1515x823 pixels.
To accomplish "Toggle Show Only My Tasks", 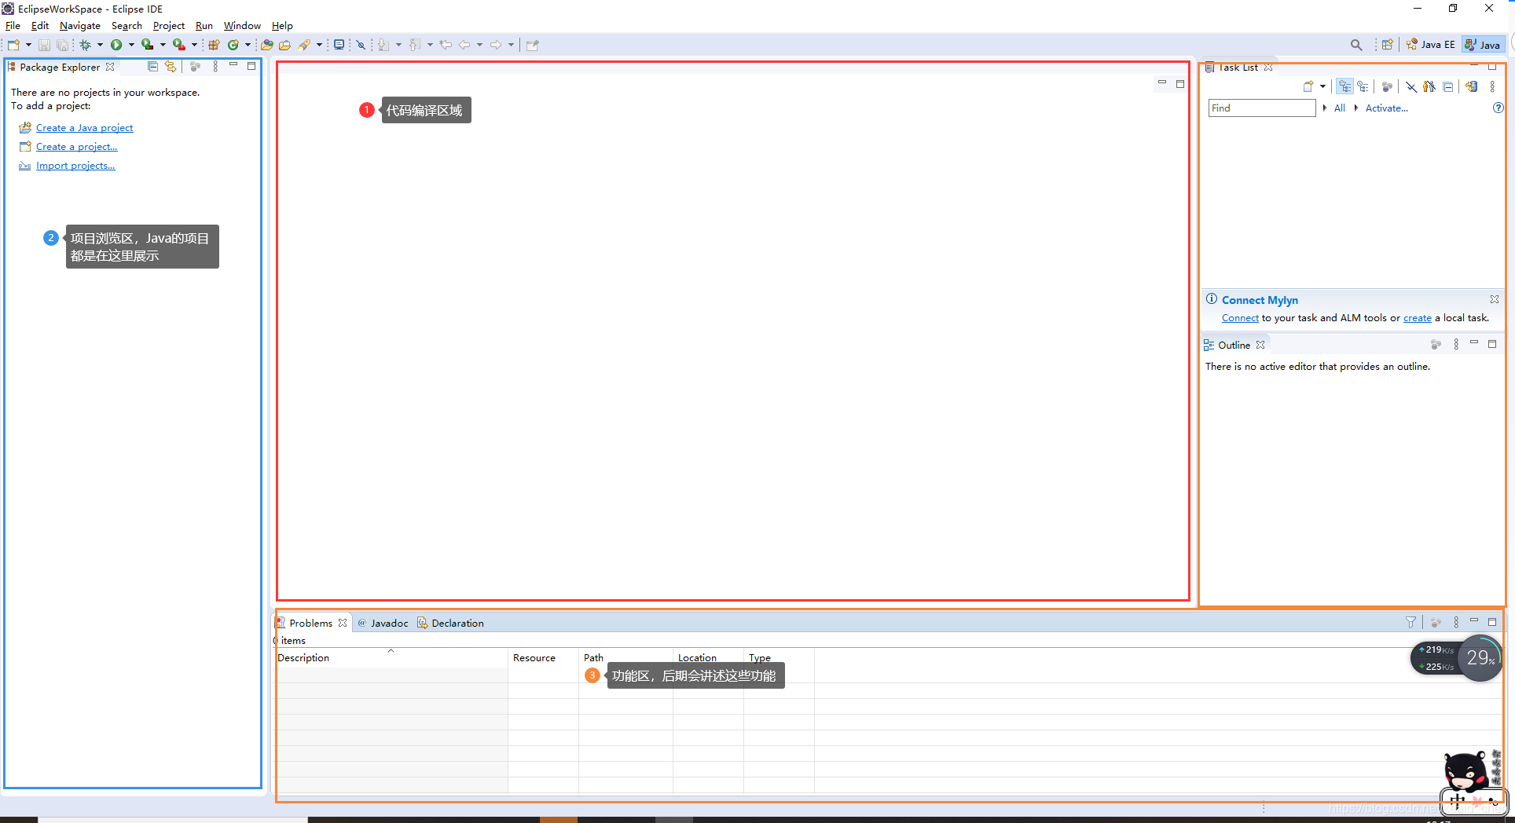I will coord(1429,87).
